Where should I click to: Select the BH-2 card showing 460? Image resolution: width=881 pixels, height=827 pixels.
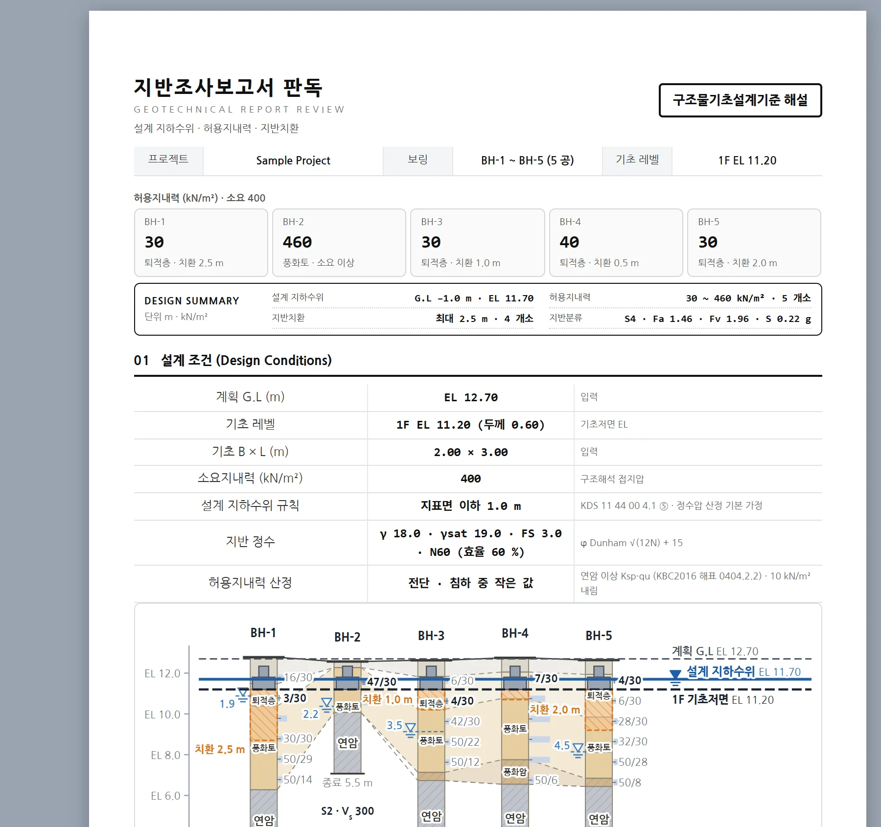tap(339, 243)
